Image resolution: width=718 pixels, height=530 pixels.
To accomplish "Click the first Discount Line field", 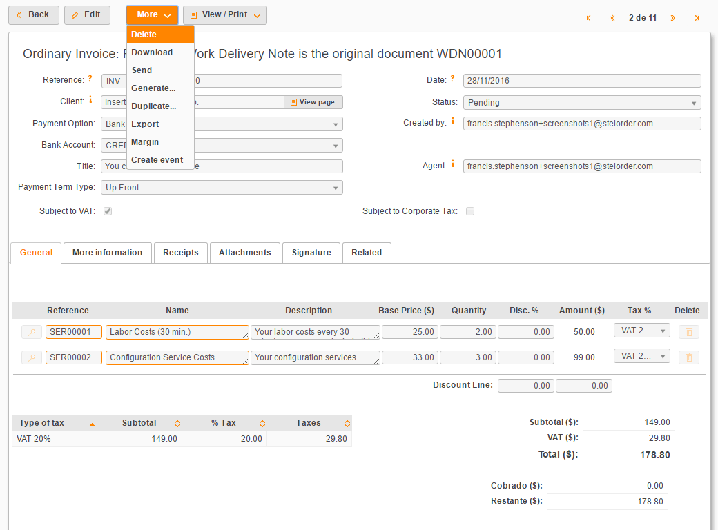I will tap(526, 386).
